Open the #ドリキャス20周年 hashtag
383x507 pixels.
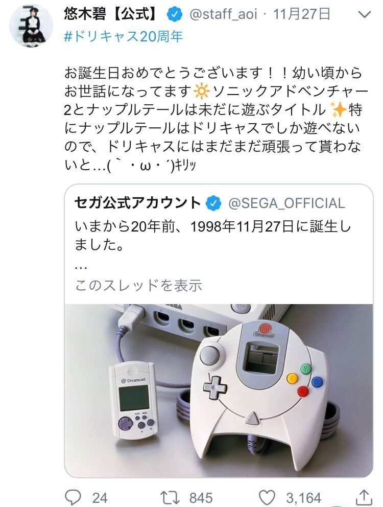(x=124, y=36)
